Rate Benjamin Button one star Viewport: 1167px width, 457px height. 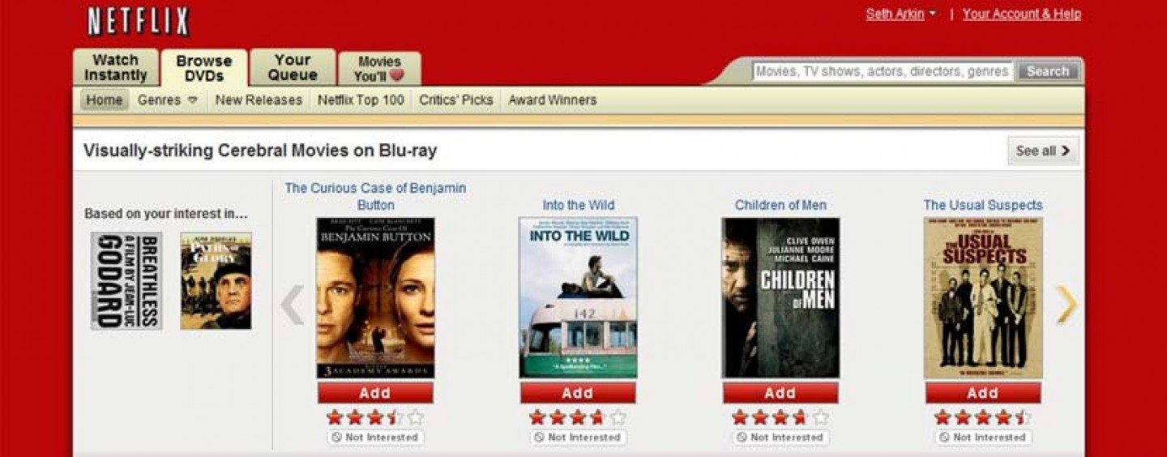[x=335, y=418]
